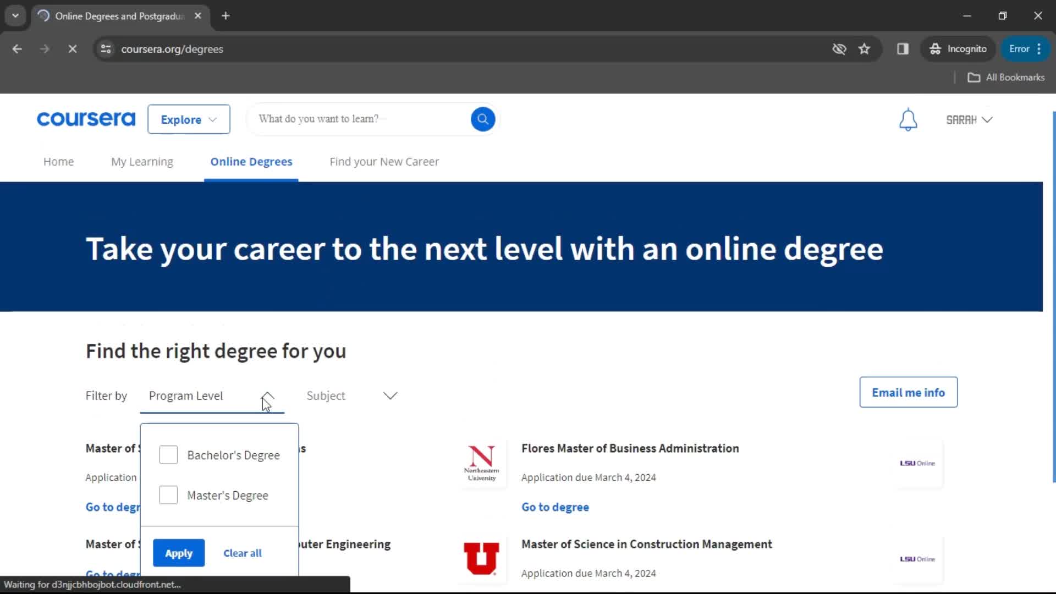Viewport: 1056px width, 594px height.
Task: Select the Find your New Career tab
Action: point(384,161)
